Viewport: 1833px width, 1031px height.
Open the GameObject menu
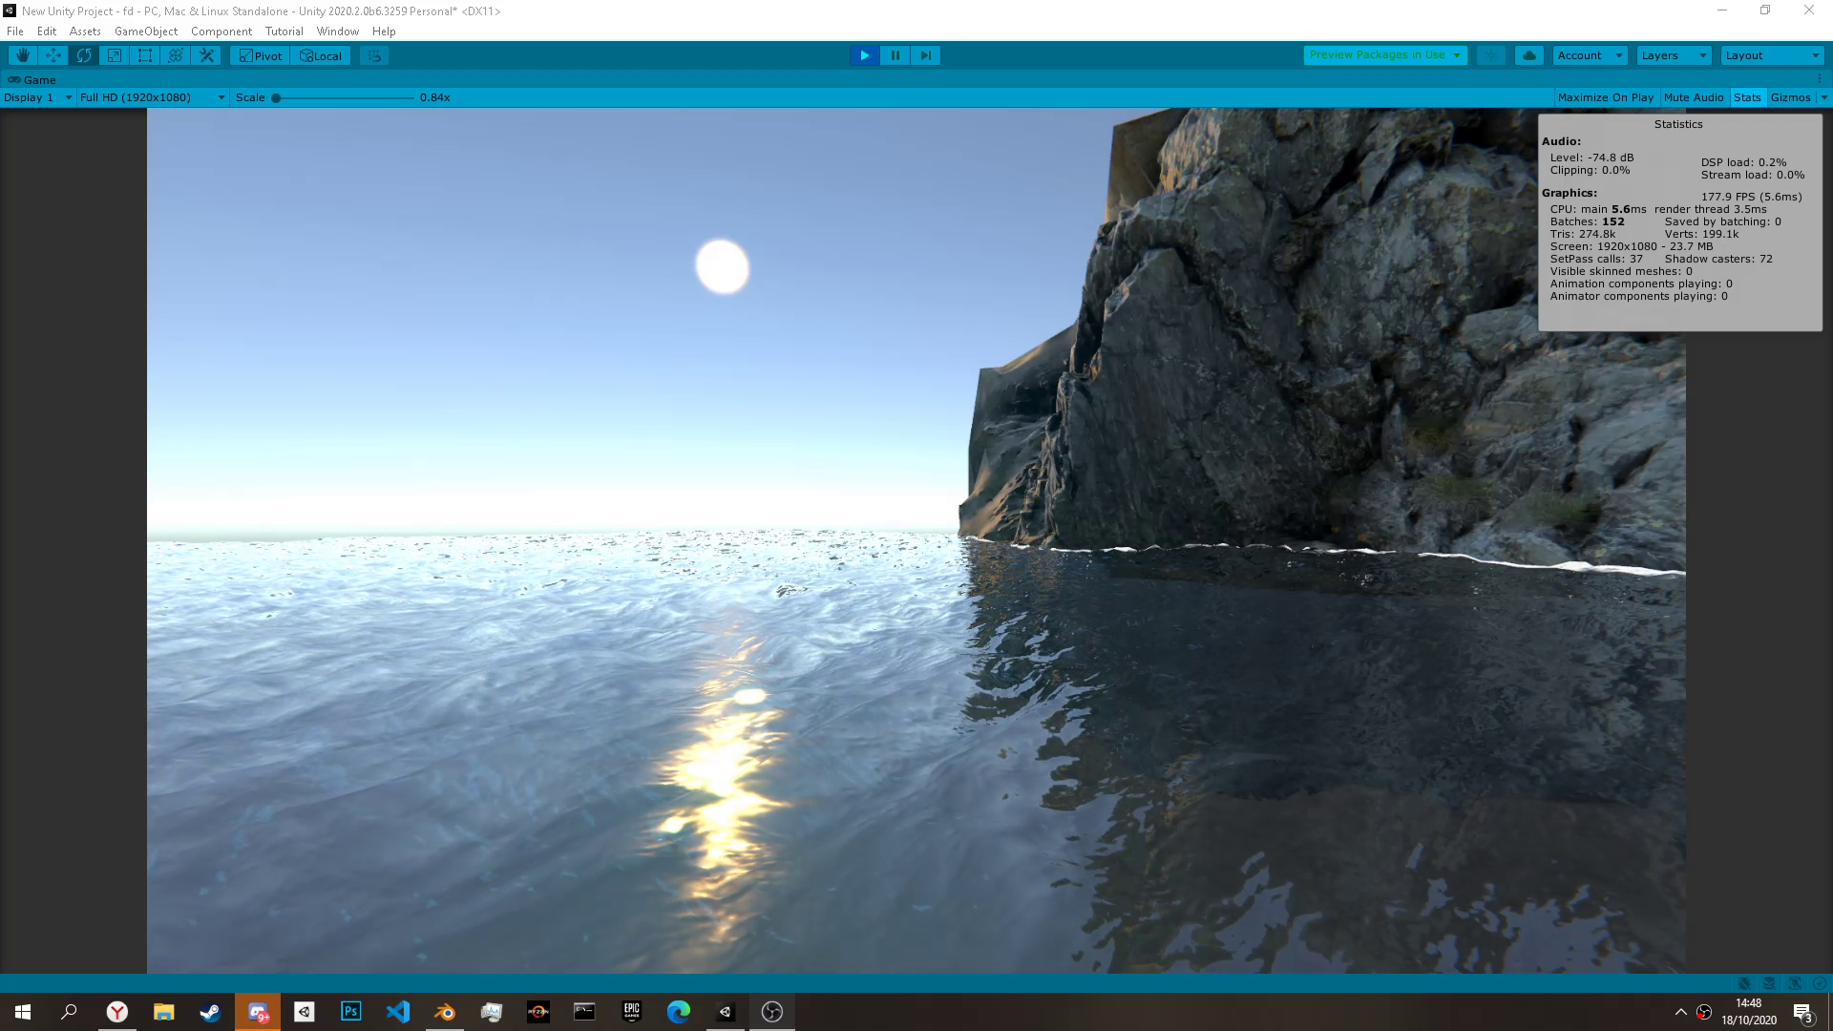click(x=146, y=32)
